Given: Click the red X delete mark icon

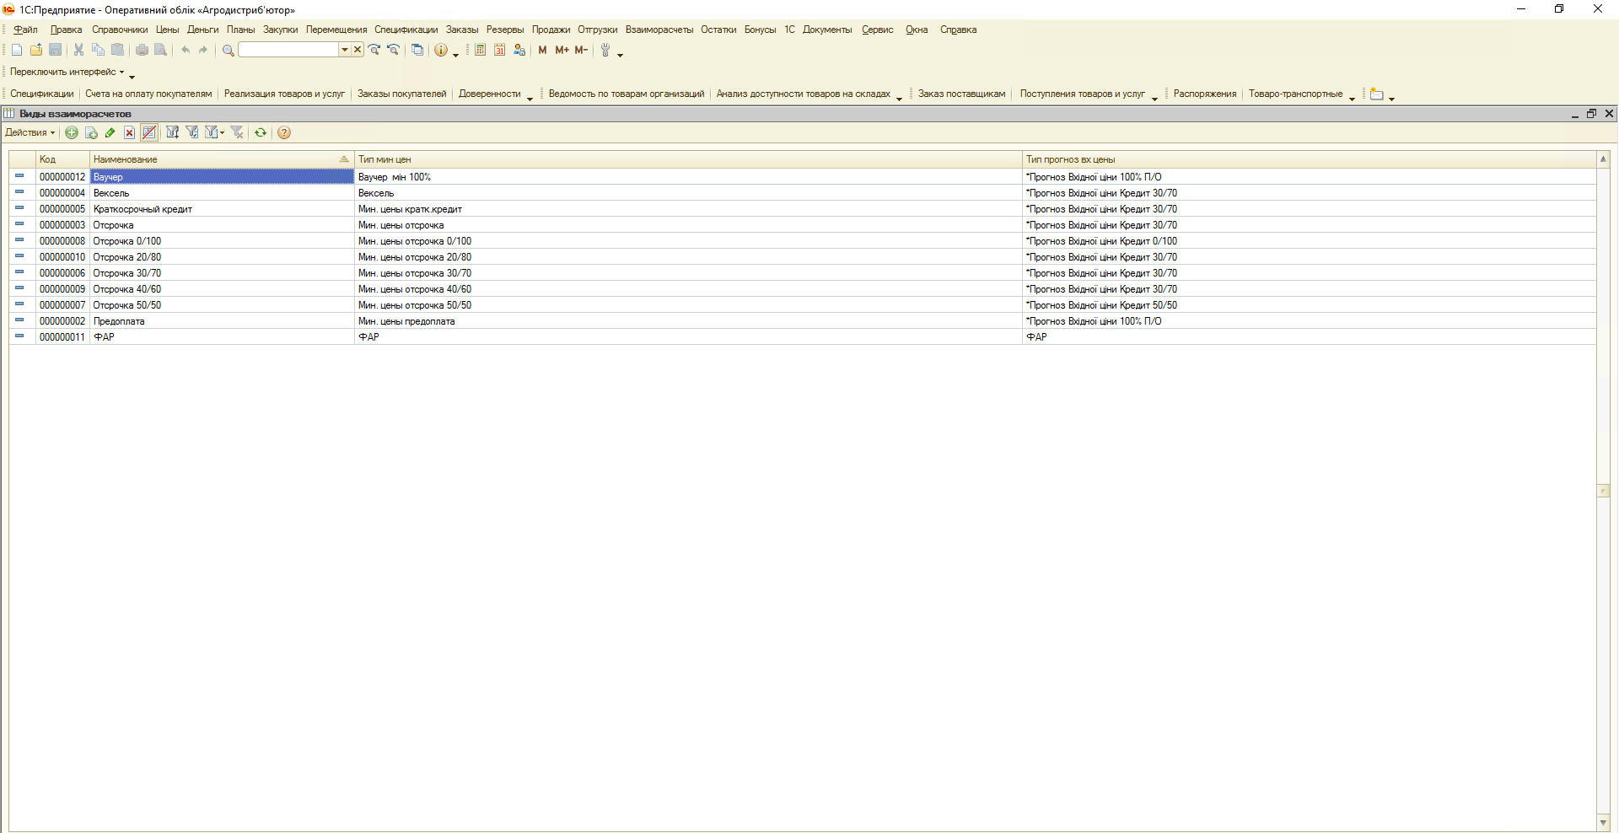Looking at the screenshot, I should [x=129, y=132].
